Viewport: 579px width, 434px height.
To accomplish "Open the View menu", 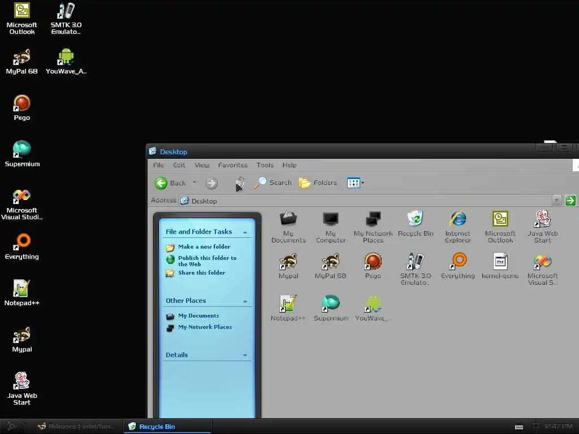I will click(x=202, y=165).
